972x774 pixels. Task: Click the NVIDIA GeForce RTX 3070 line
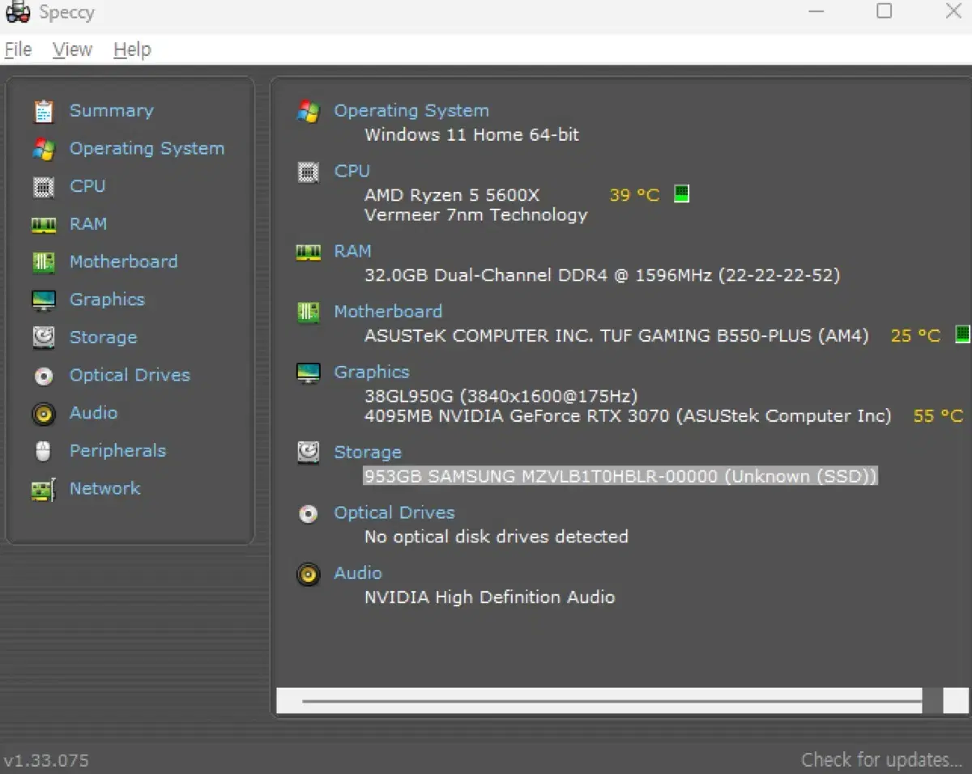coord(628,416)
